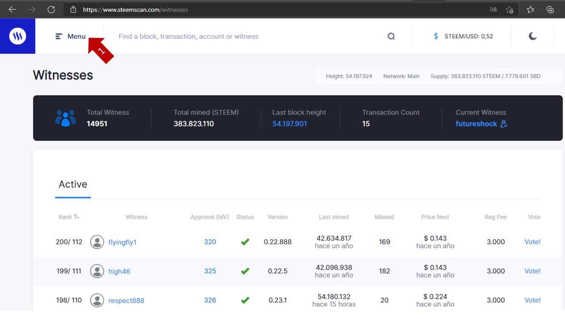
Task: Click the Total Witness people icon
Action: tap(65, 118)
